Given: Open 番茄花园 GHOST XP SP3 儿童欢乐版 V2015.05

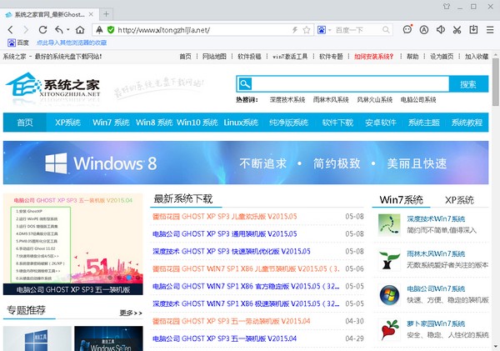Looking at the screenshot, I should point(224,217).
